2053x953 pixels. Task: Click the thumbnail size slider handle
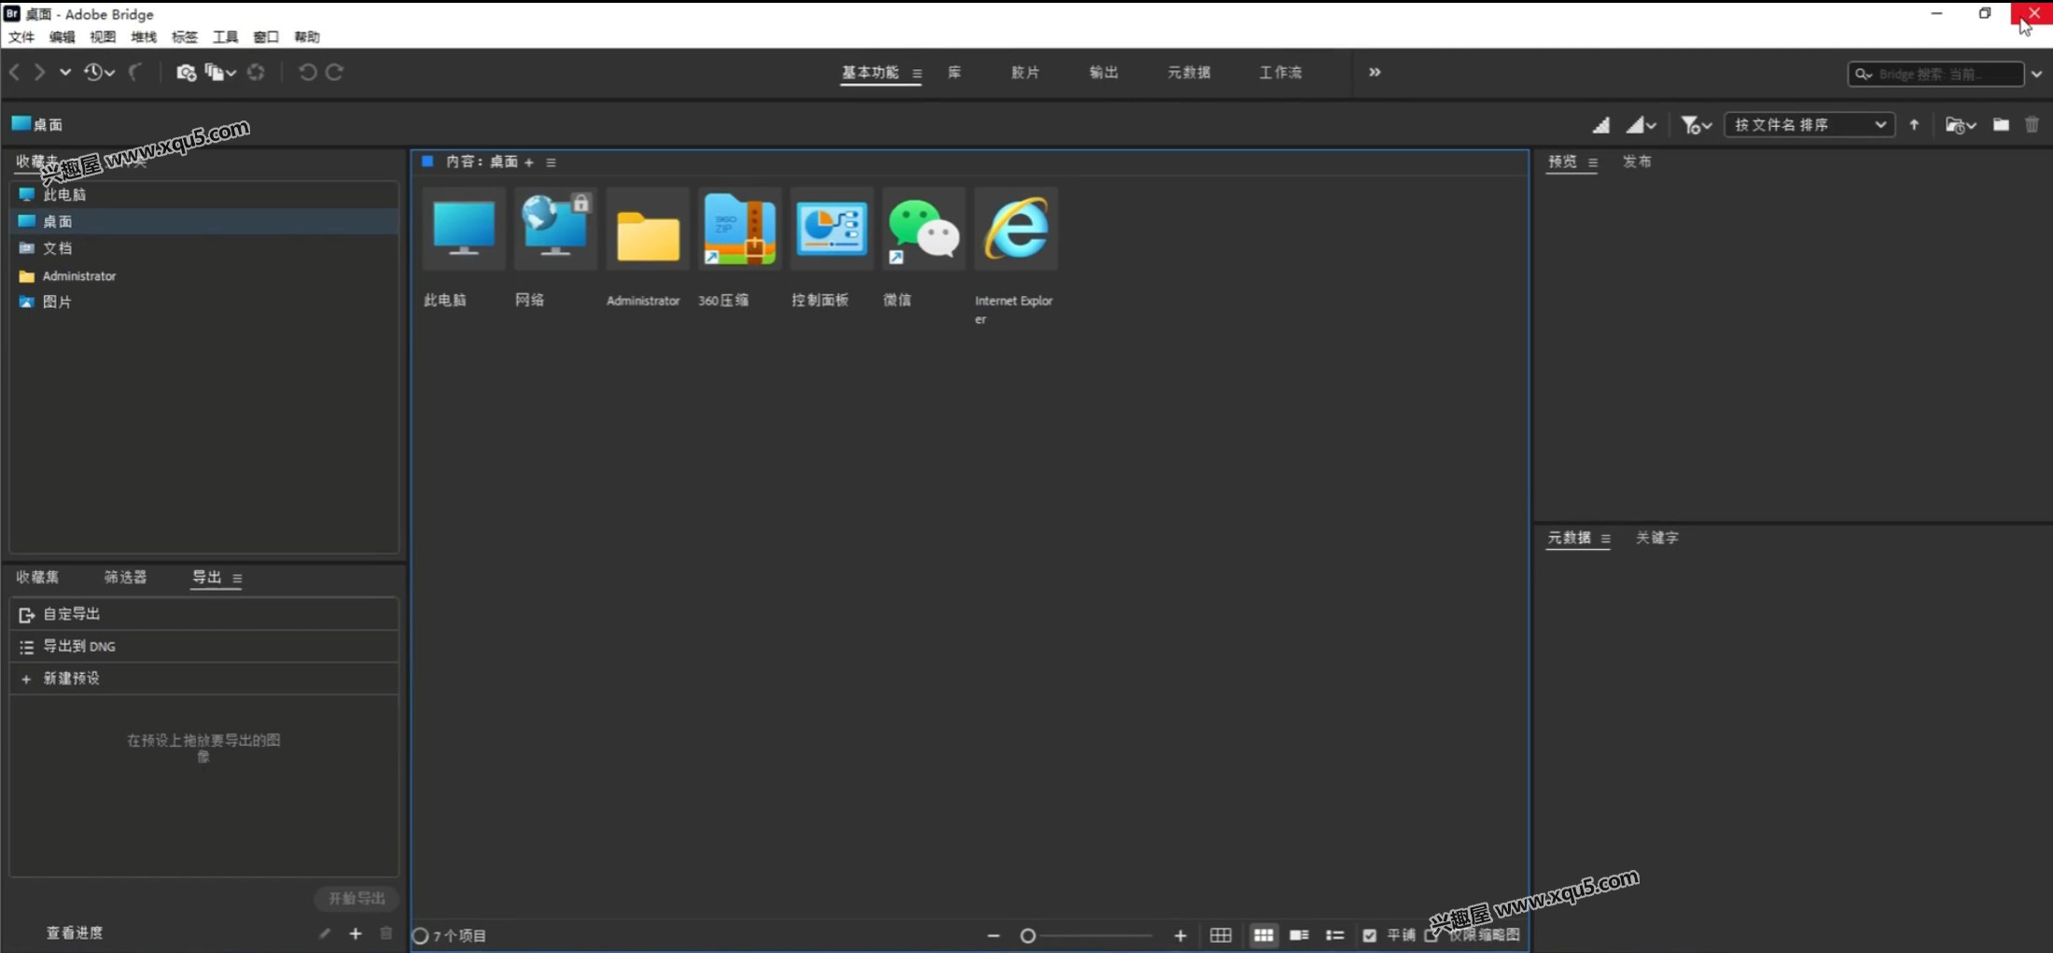[x=1027, y=935]
